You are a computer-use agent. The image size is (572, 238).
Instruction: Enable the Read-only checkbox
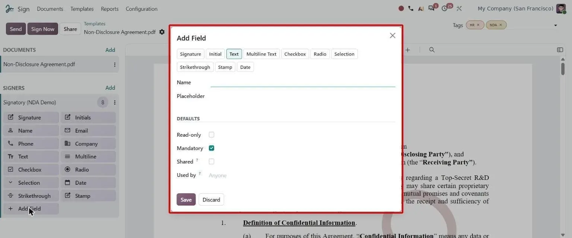tap(212, 135)
